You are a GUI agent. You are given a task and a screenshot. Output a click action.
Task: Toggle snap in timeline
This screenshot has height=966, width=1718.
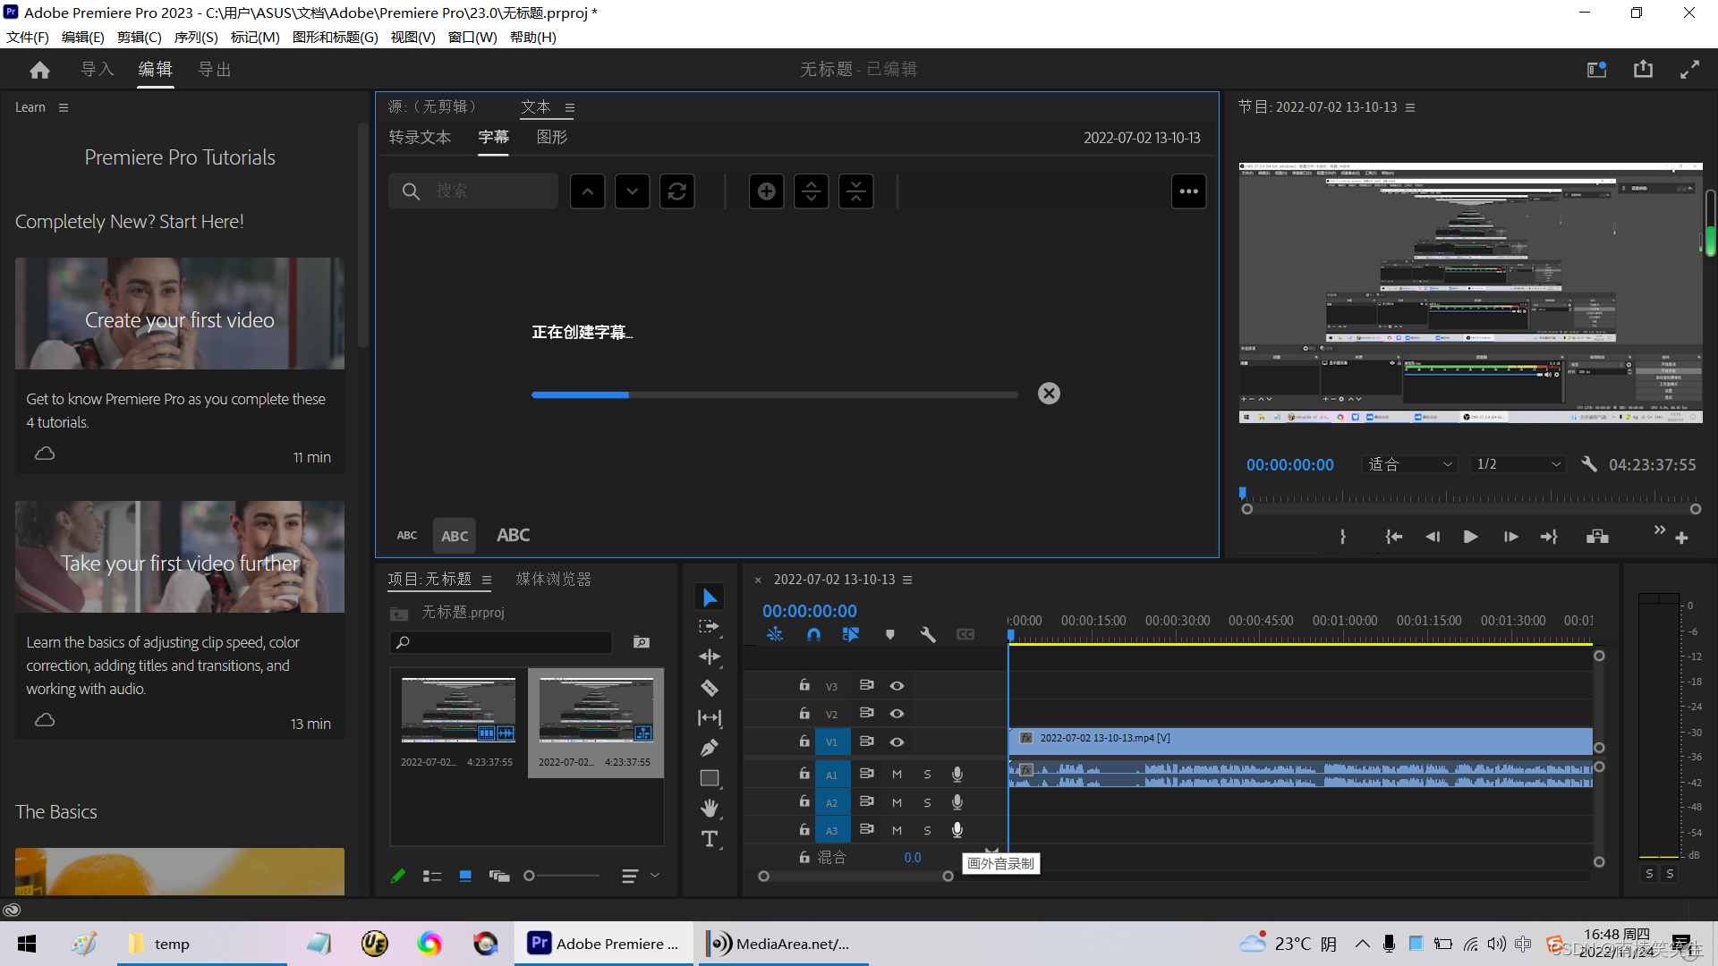813,634
